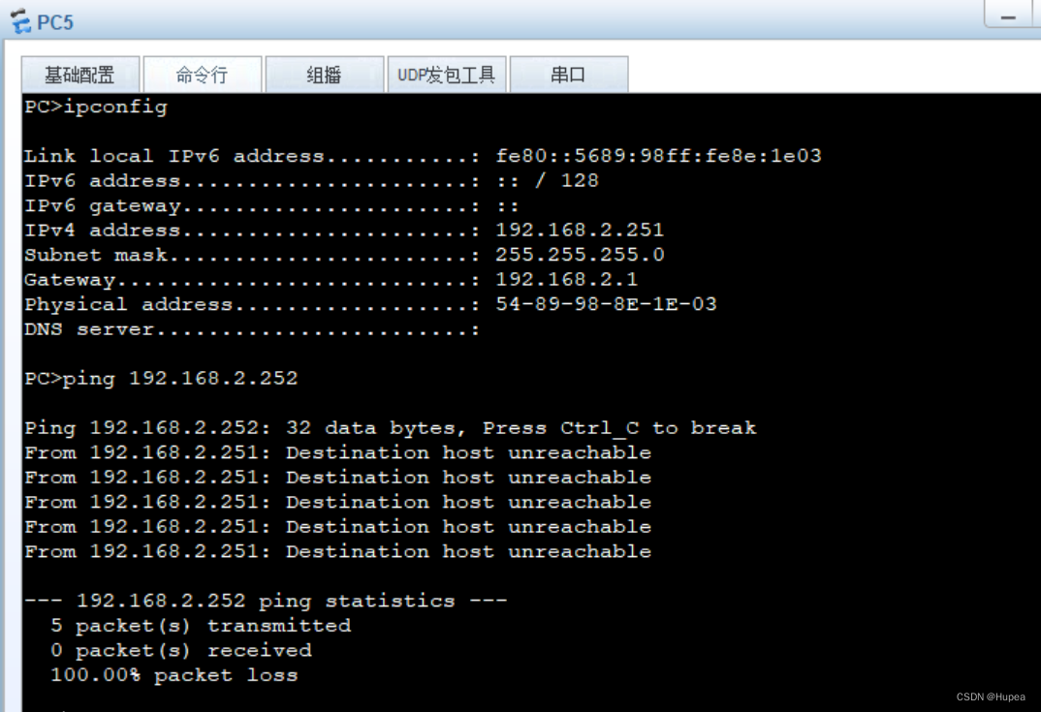The height and width of the screenshot is (712, 1041).
Task: Click the 100.00% packet loss line
Action: click(173, 675)
